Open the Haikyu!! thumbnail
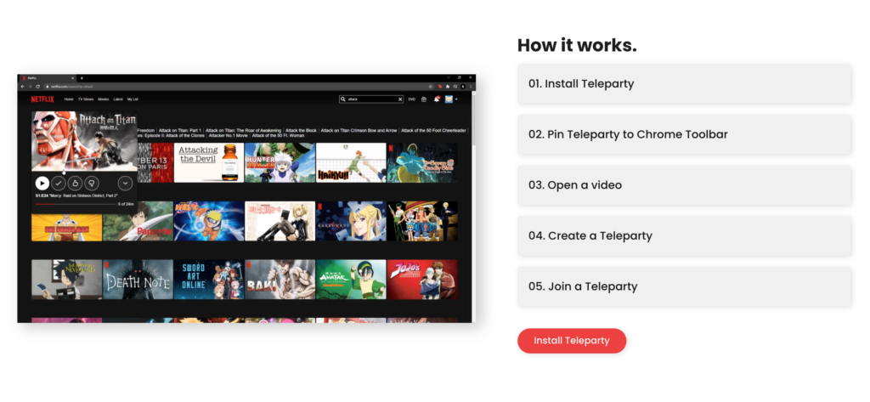 pyautogui.click(x=351, y=162)
